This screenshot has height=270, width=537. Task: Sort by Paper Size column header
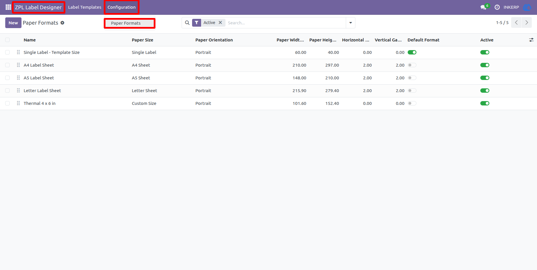point(142,40)
